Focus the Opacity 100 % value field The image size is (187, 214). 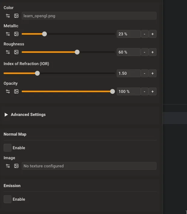pos(129,91)
